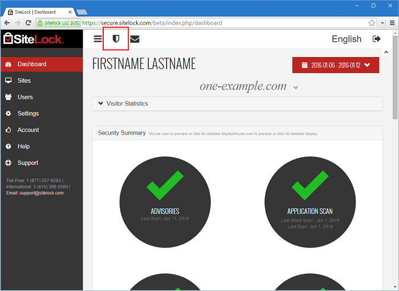Open the 2016-01-06 - 2016-01-12 date range dropdown
Viewport: 399px width, 291px height.
(336, 65)
